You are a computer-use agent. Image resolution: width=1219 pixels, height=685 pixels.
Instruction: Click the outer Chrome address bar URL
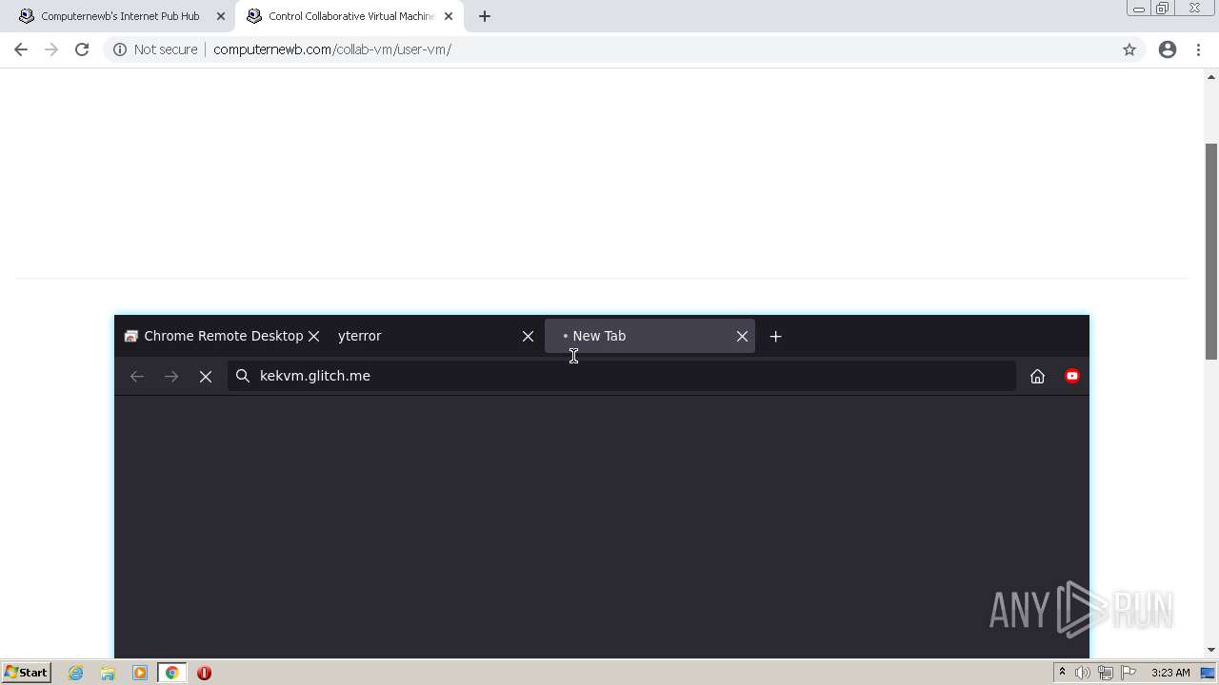tap(332, 49)
